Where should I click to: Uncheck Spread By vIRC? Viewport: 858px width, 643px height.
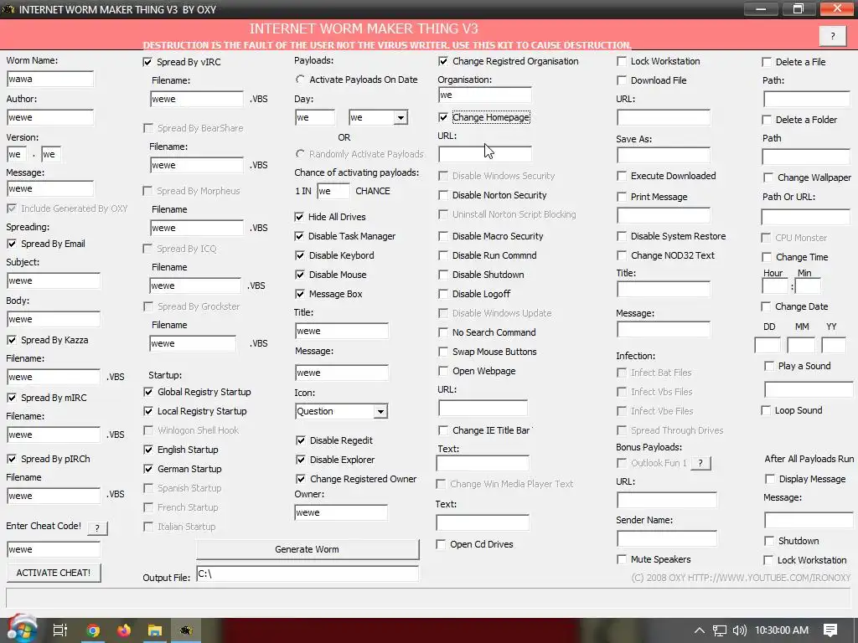tap(147, 62)
